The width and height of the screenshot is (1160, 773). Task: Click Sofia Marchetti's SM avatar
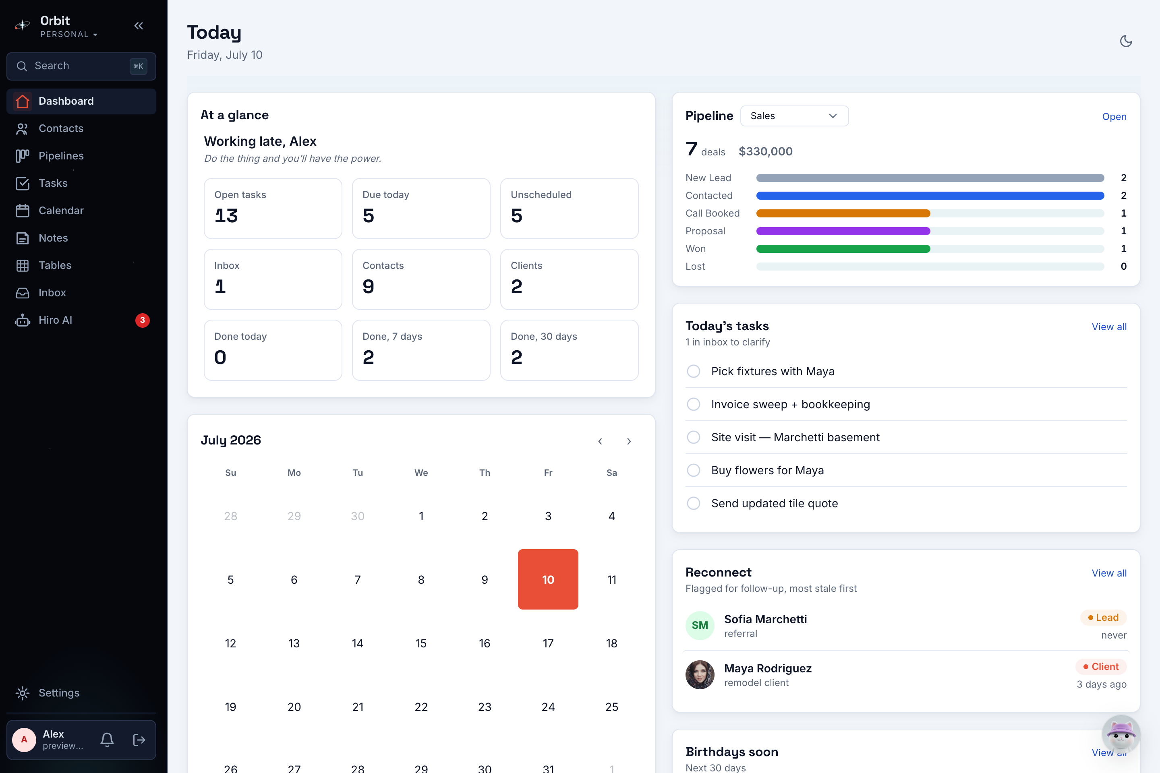point(700,626)
